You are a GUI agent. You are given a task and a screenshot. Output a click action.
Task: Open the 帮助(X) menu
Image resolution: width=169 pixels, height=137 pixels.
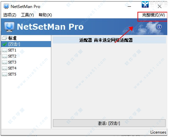45,15
